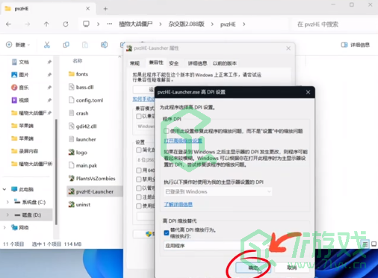Show hidden breadcrumb path via ellipsis
The height and width of the screenshot is (278, 378).
pos(110,24)
